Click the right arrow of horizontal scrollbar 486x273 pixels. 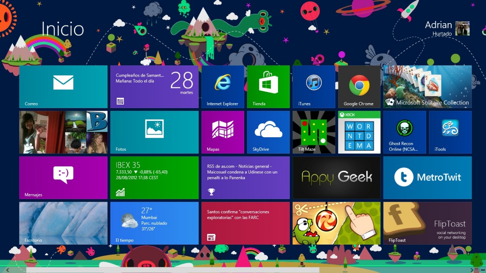coord(473,270)
